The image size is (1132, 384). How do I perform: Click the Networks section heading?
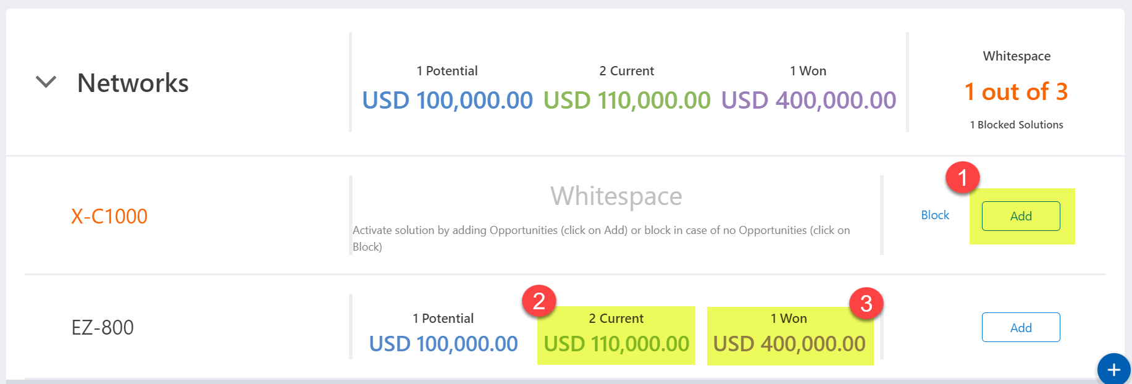point(133,83)
